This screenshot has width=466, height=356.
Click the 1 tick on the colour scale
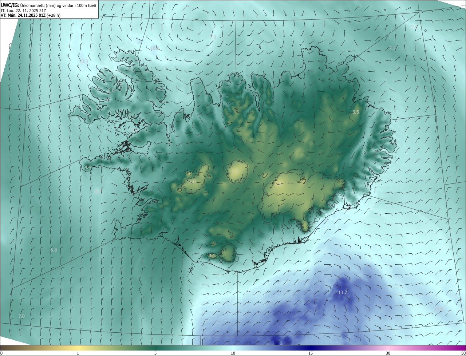pyautogui.click(x=78, y=353)
